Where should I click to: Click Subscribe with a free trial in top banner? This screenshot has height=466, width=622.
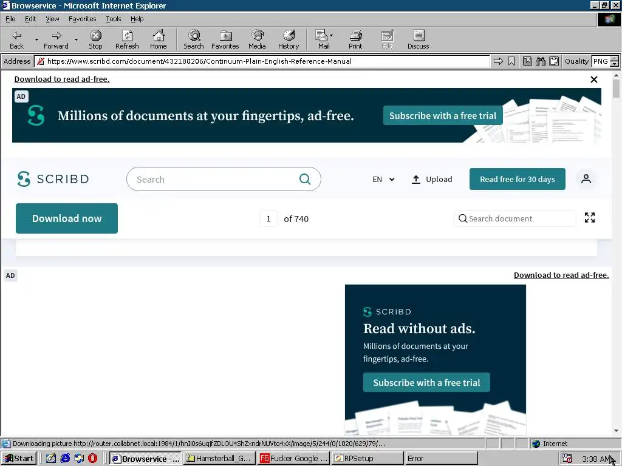[443, 115]
